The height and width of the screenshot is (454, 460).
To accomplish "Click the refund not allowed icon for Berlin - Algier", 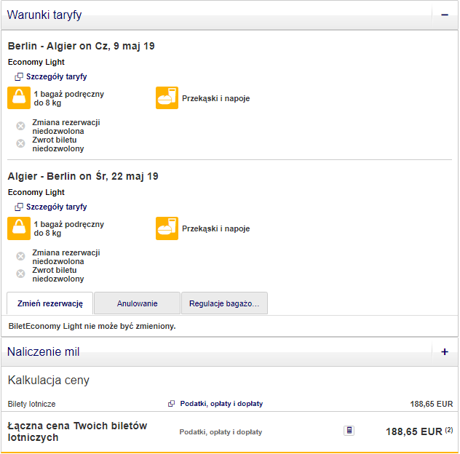I will point(20,143).
